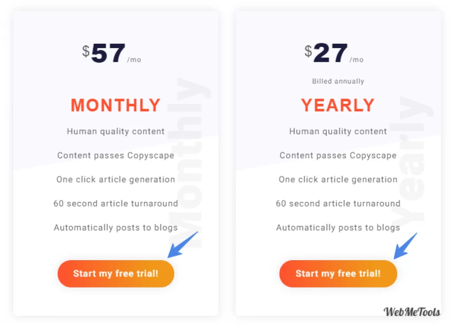Click One click article generation in Yearly plan
453x326 pixels.
[x=338, y=179]
